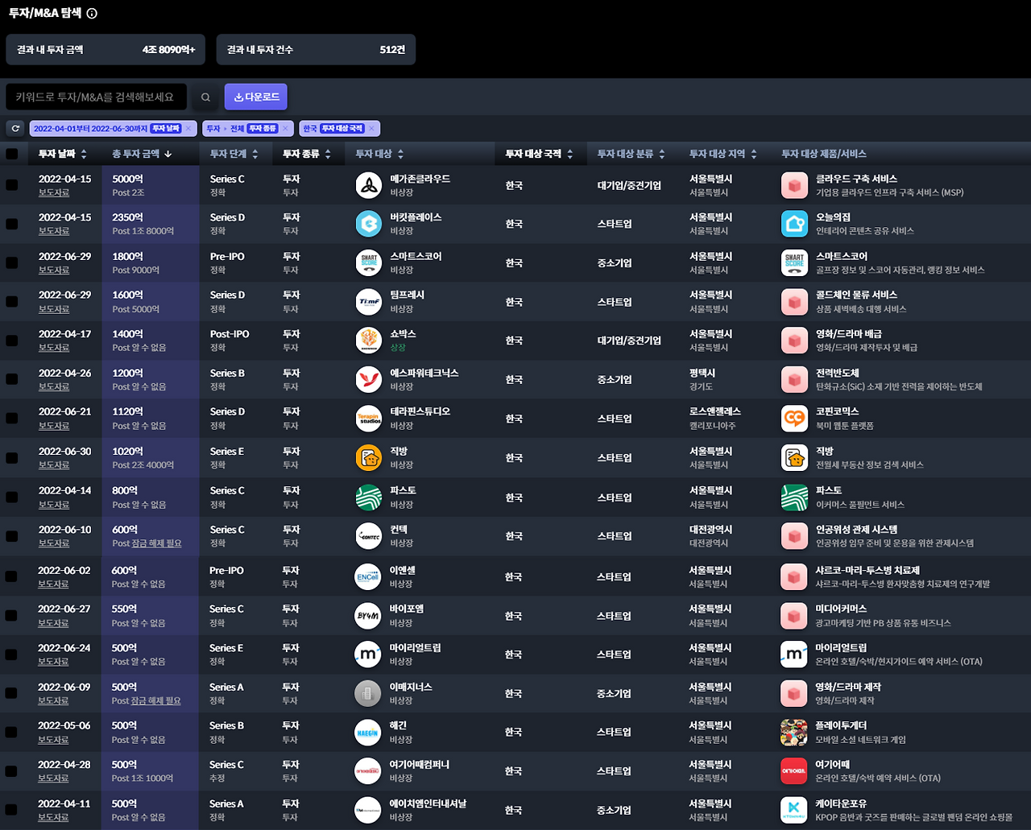
Task: Open the 마이리얼트립 company name
Action: [x=415, y=648]
